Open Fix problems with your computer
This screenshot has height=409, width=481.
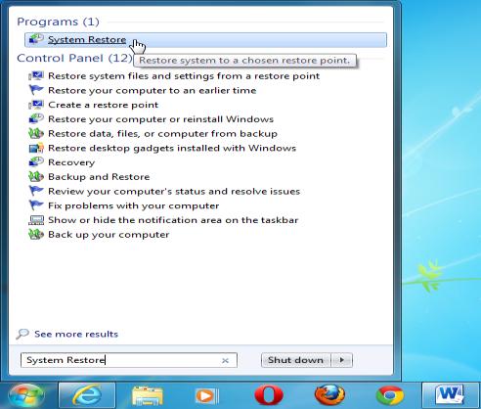tap(134, 205)
